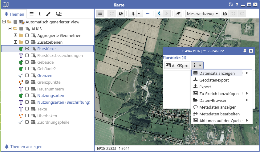The width and height of the screenshot is (260, 152).
Task: Enable the Gebäude layer checkbox
Action: point(27,62)
